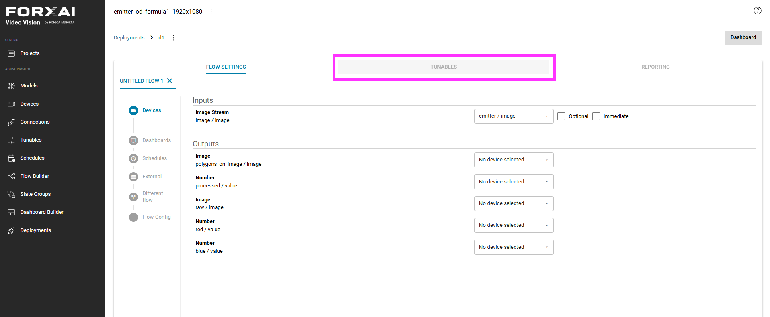Click red / value text
The width and height of the screenshot is (770, 317).
208,230
